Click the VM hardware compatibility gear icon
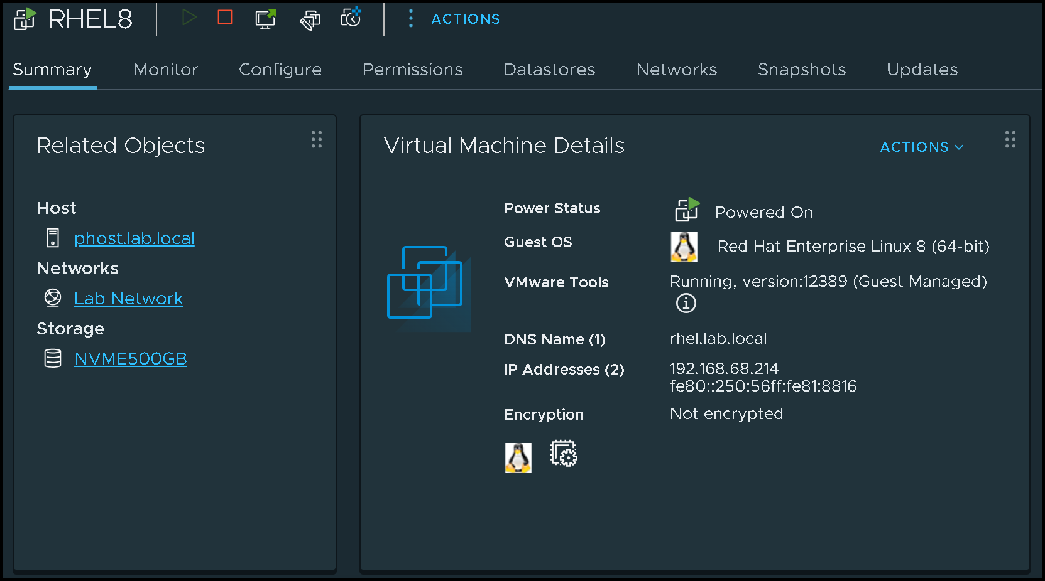1045x581 pixels. tap(564, 454)
